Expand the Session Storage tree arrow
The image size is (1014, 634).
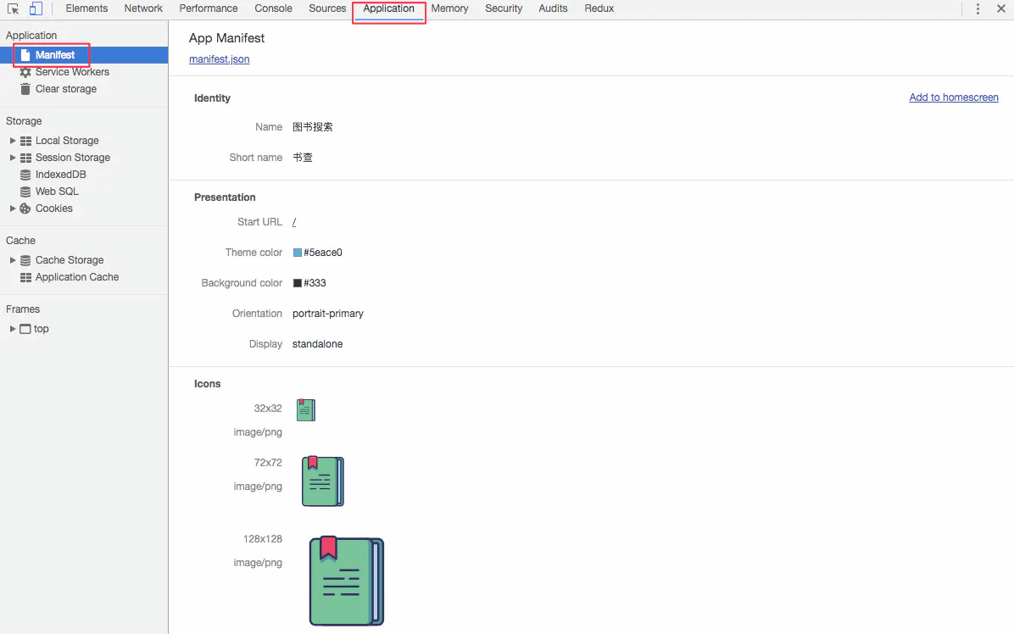tap(13, 158)
